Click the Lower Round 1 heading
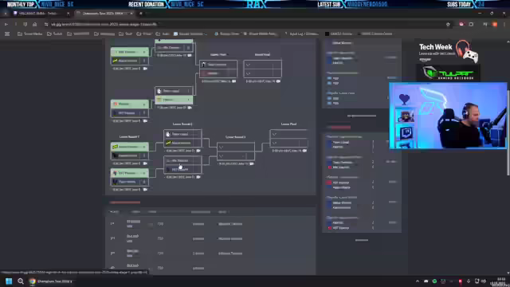 (129, 137)
